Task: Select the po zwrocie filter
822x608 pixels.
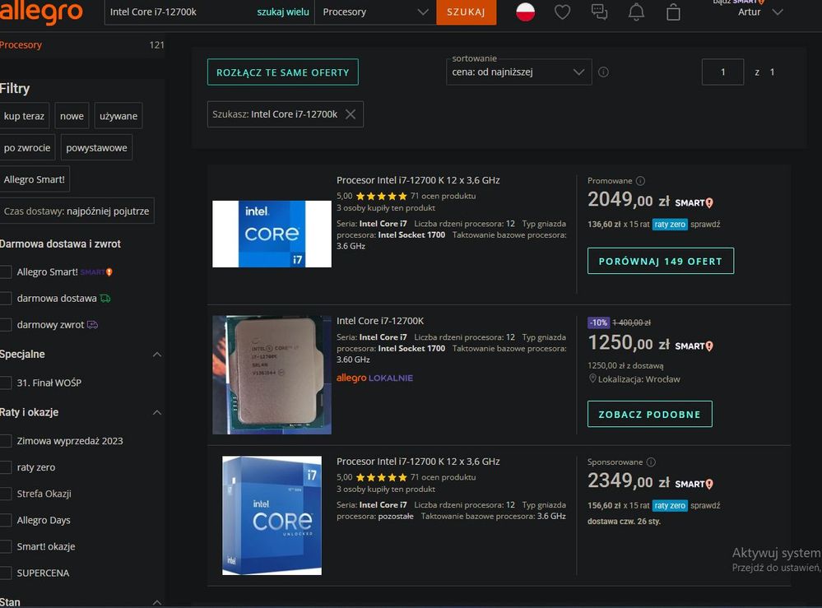Action: click(x=27, y=148)
